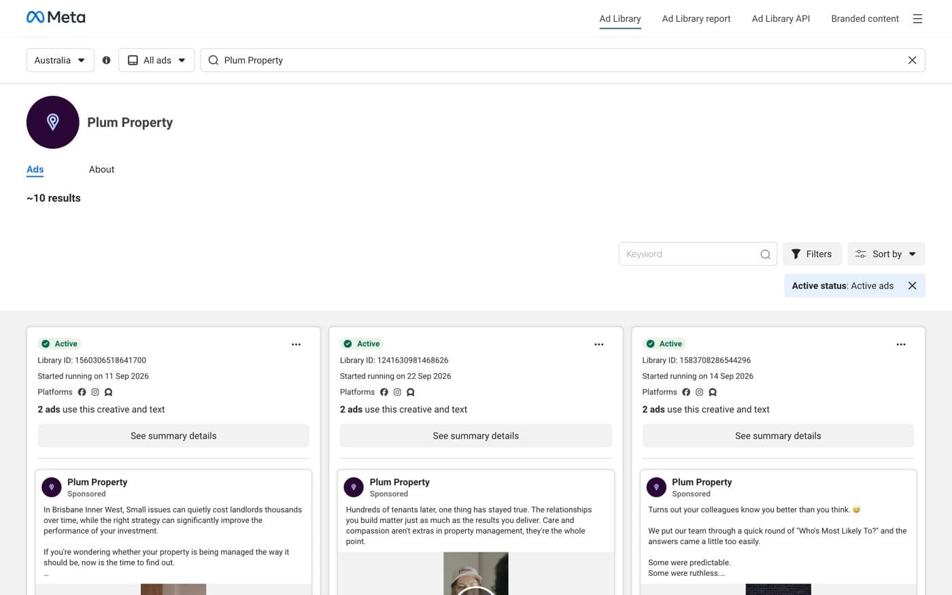Click advertiser avatar in colleagues ad
952x595 pixels.
point(656,487)
